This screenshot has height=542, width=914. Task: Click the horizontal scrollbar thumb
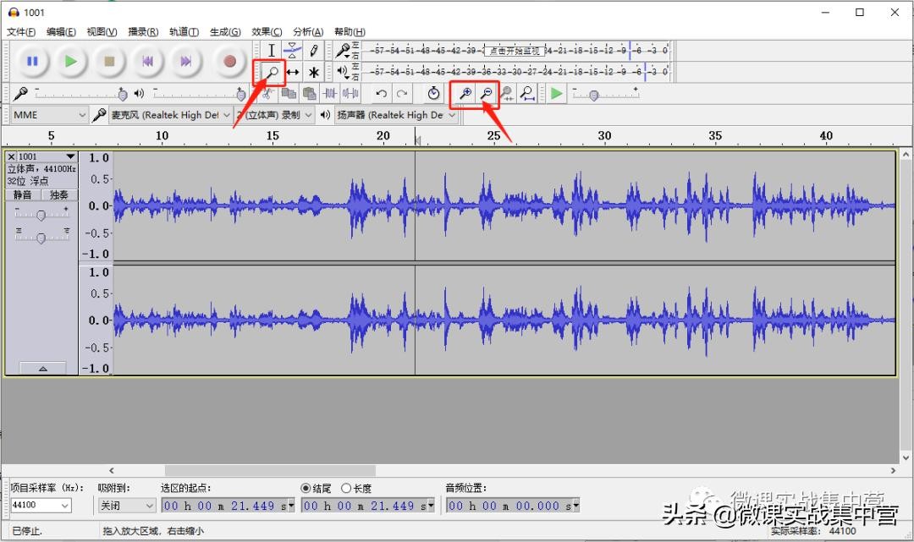[269, 470]
